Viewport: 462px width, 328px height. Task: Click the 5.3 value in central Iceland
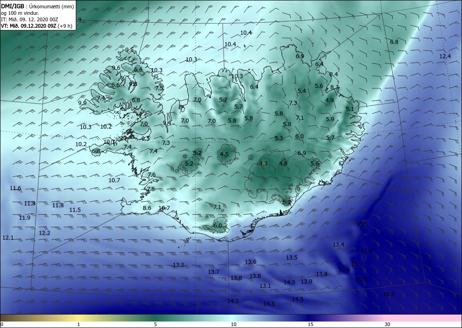(x=279, y=138)
